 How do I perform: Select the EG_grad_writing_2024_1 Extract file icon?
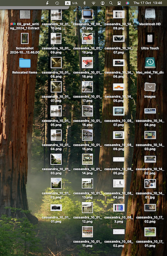(25, 15)
